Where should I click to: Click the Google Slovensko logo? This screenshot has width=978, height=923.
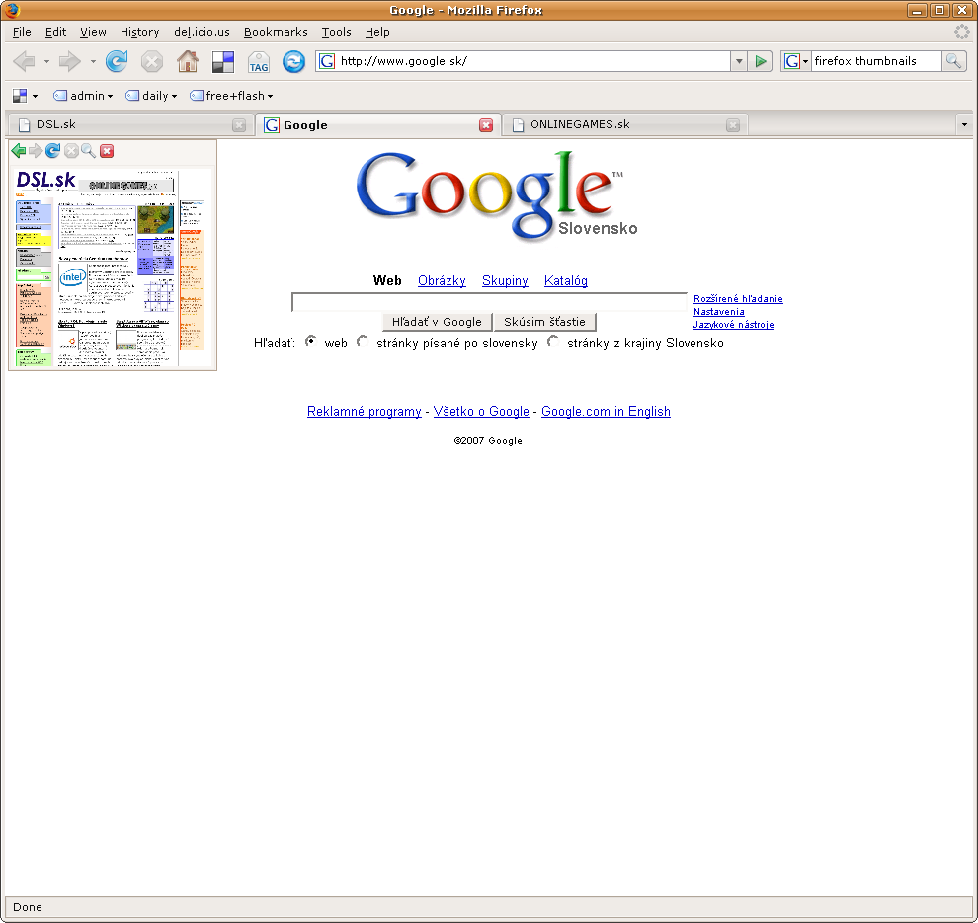(x=497, y=196)
